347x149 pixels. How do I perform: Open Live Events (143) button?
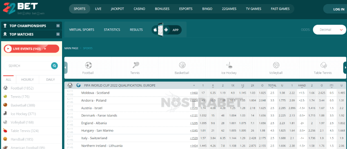(31, 49)
